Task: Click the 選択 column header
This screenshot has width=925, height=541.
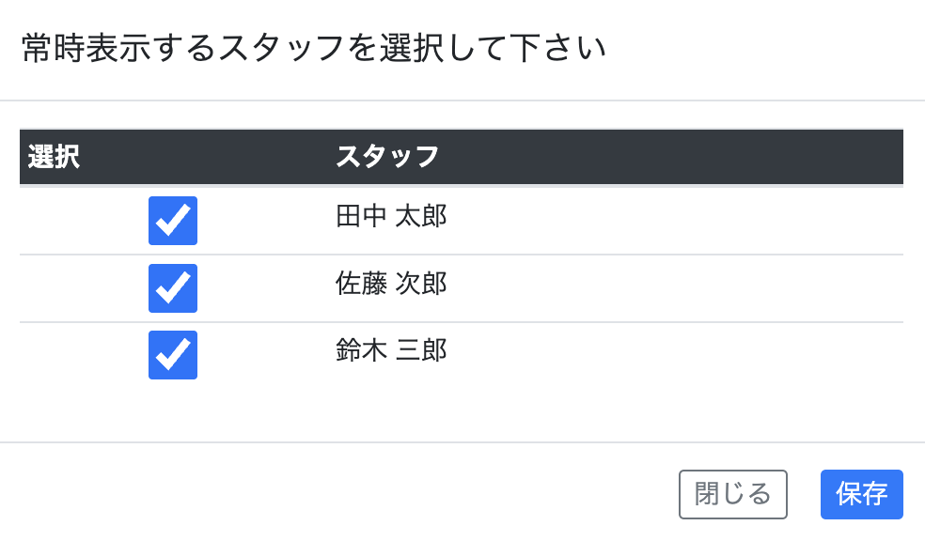Action: 55,157
